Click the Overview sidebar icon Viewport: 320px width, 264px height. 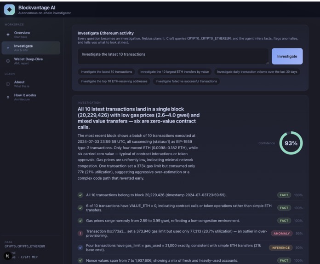click(8, 35)
